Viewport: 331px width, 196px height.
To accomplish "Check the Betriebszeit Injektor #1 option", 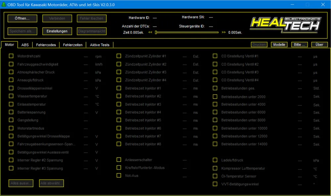I will click(x=119, y=88).
